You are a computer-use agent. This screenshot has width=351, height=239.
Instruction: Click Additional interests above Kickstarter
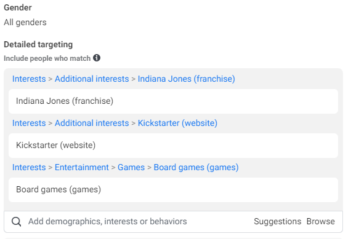[x=92, y=123]
